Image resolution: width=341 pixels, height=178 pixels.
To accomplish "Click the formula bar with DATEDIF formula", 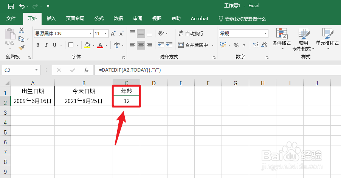I will 218,70.
